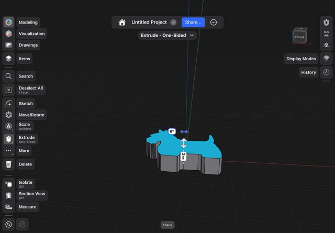Click the Undo arrow icon
This screenshot has width=335, height=233.
[8, 224]
